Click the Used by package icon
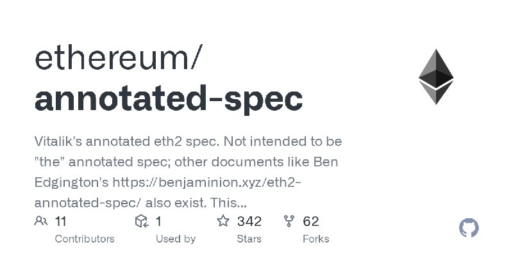513x256 pixels. pyautogui.click(x=142, y=221)
